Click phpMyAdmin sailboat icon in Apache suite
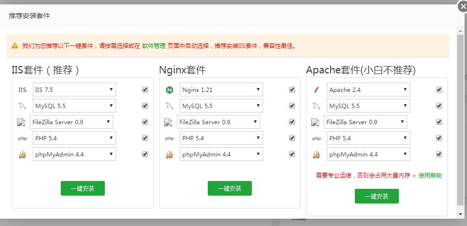 317,154
